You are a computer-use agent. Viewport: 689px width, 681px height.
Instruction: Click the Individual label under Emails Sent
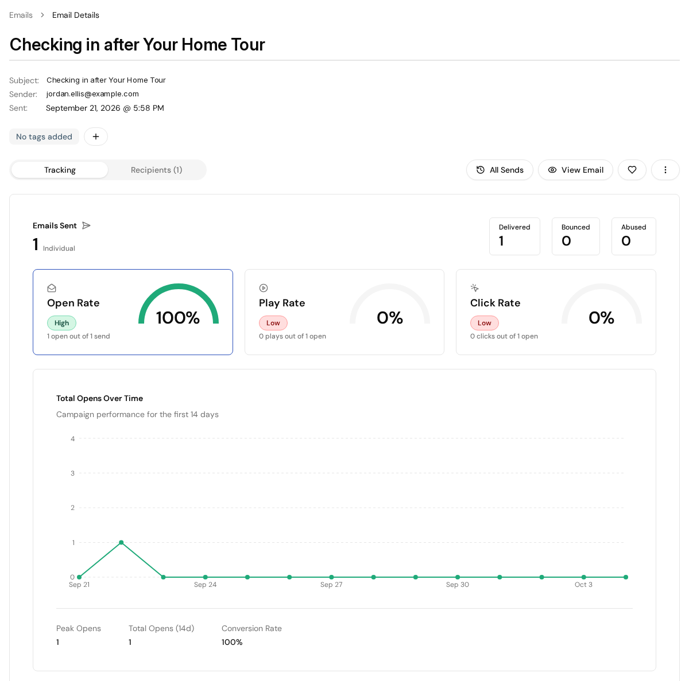[59, 248]
